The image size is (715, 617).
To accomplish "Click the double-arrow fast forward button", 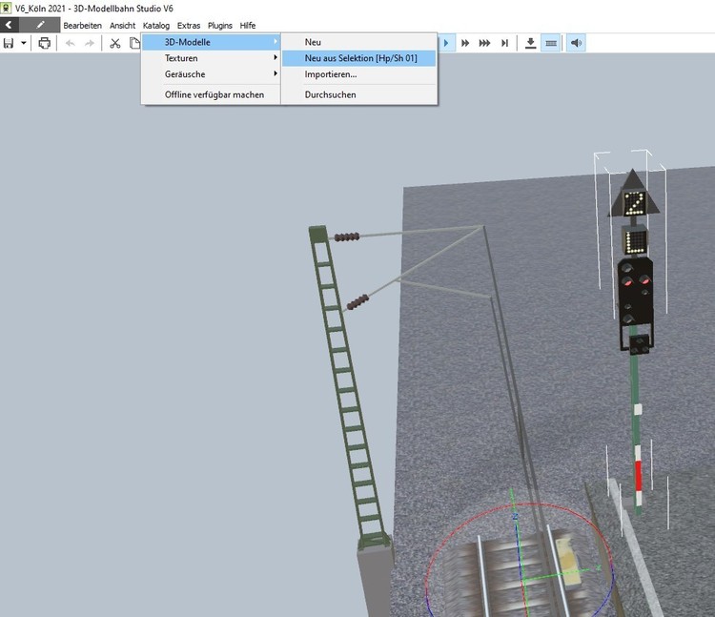I will (465, 43).
